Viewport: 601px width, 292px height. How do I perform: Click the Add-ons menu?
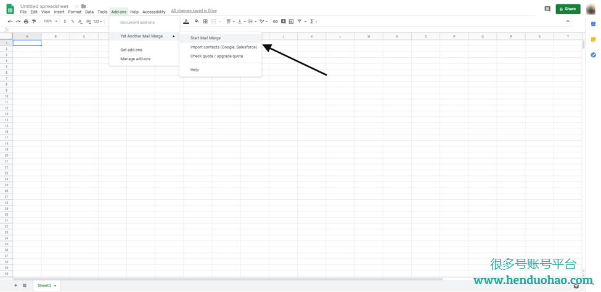119,12
